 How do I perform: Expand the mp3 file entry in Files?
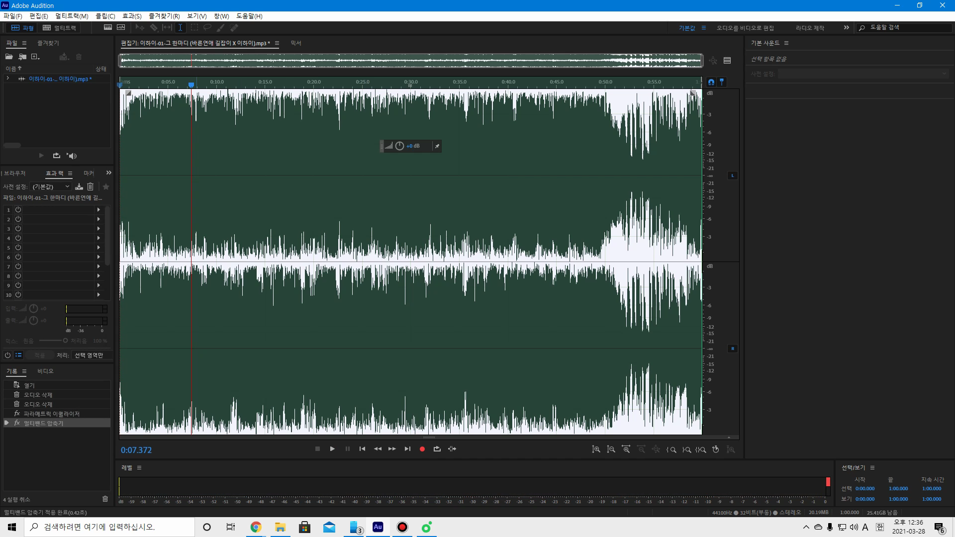(7, 79)
